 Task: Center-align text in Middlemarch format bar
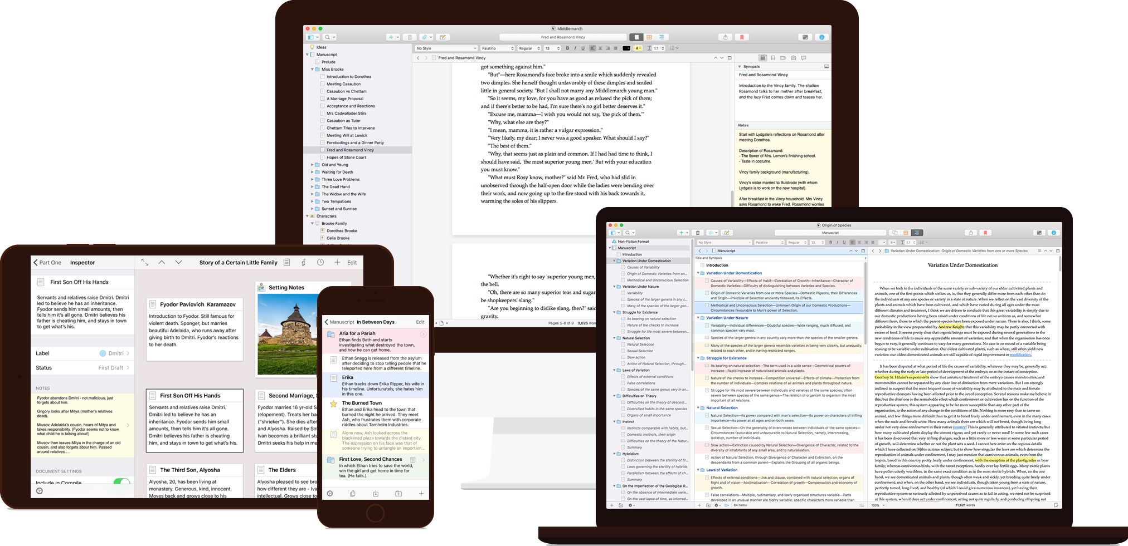click(600, 48)
